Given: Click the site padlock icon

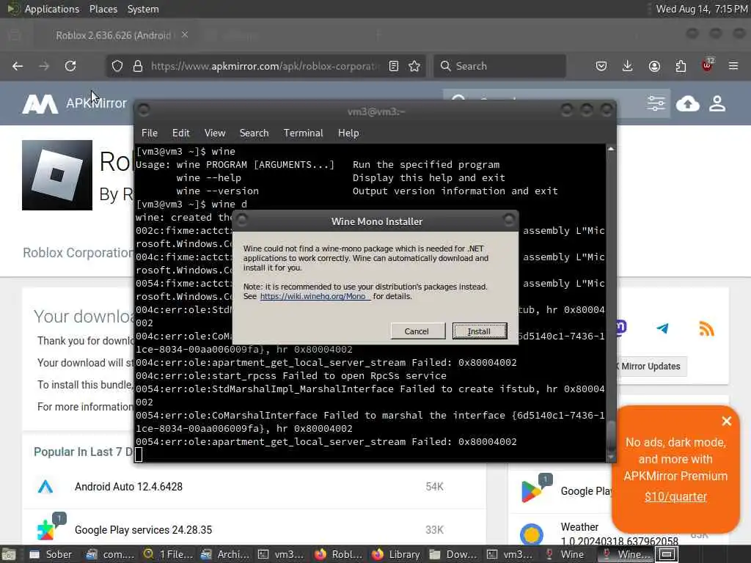Looking at the screenshot, I should [x=138, y=66].
